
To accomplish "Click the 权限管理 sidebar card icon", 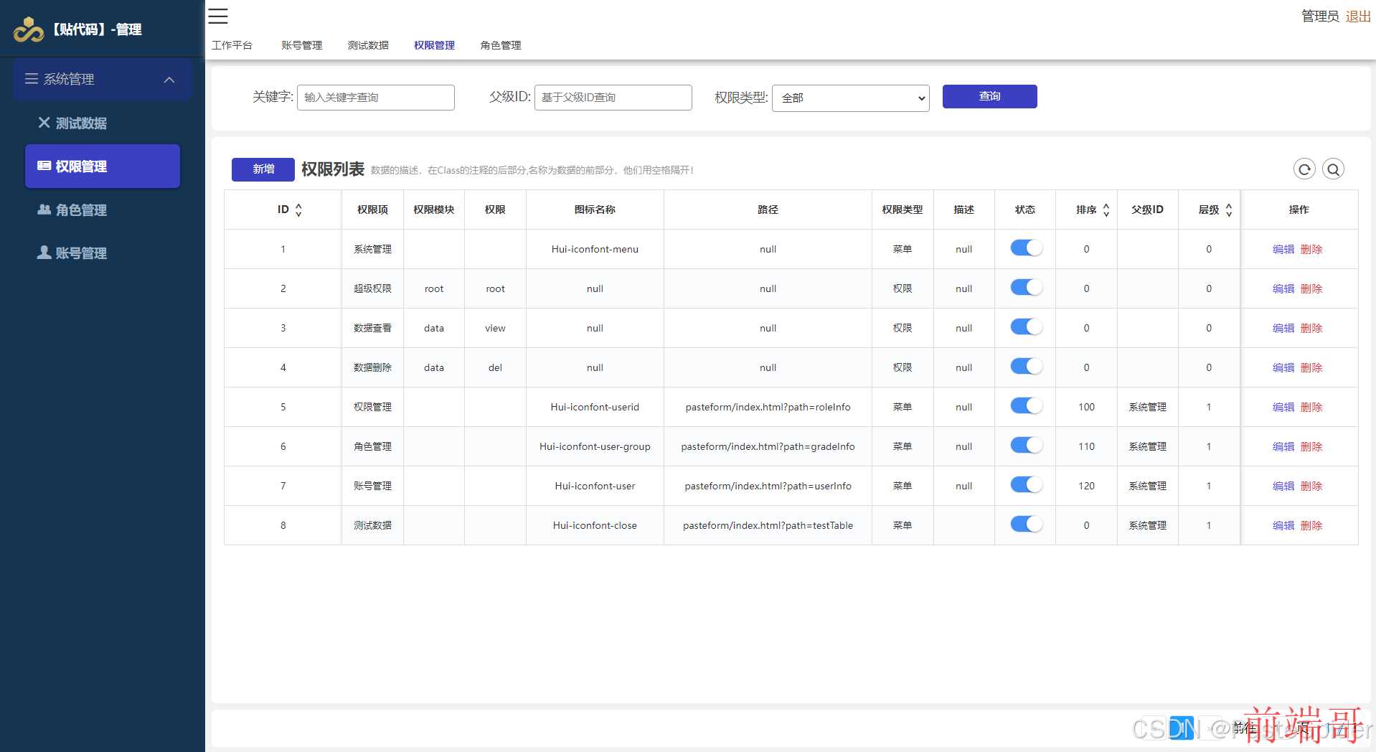I will click(x=44, y=166).
